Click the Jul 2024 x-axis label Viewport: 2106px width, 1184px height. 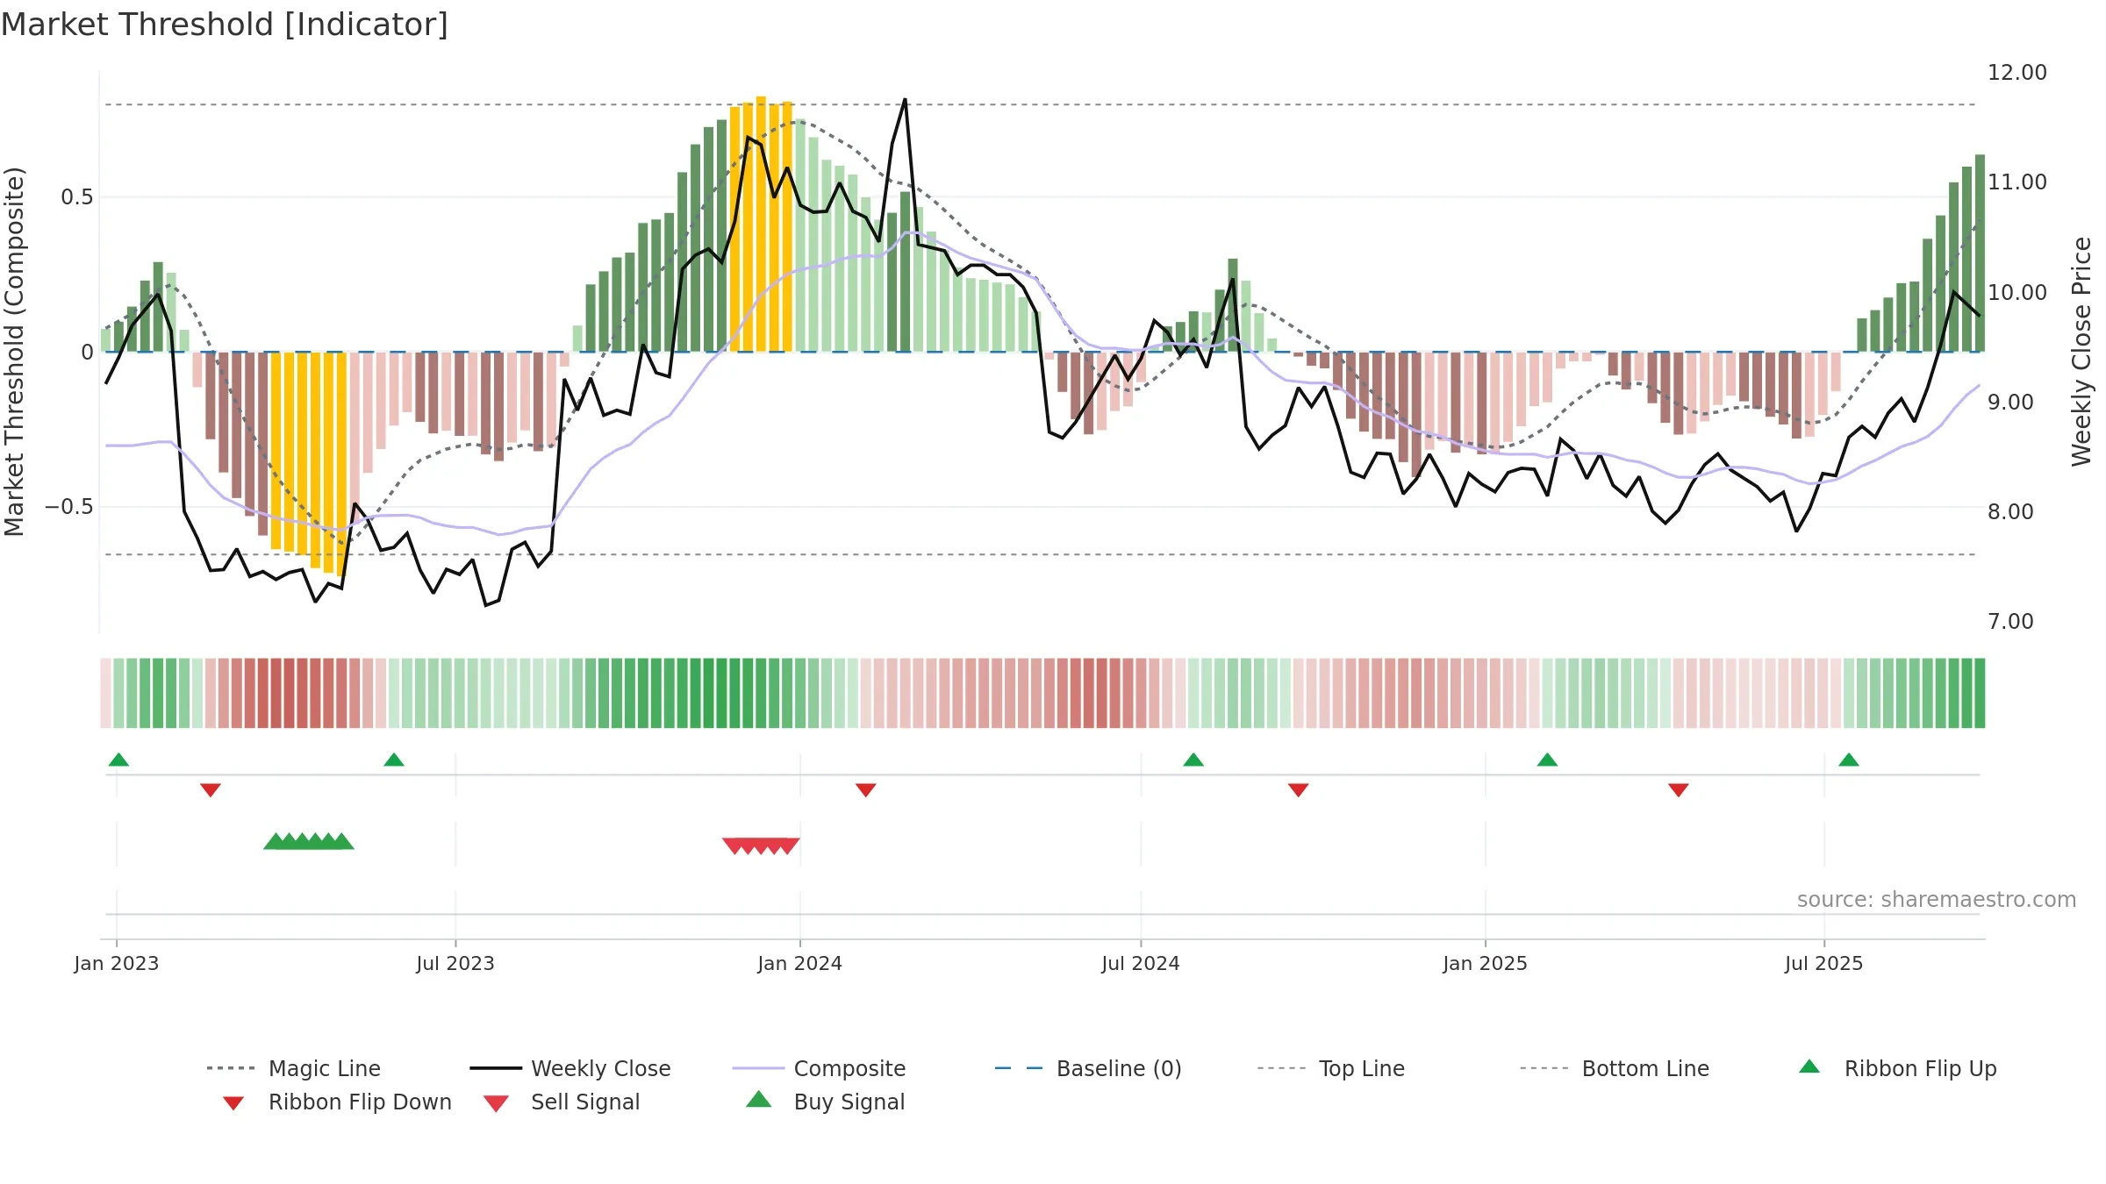coord(1141,963)
